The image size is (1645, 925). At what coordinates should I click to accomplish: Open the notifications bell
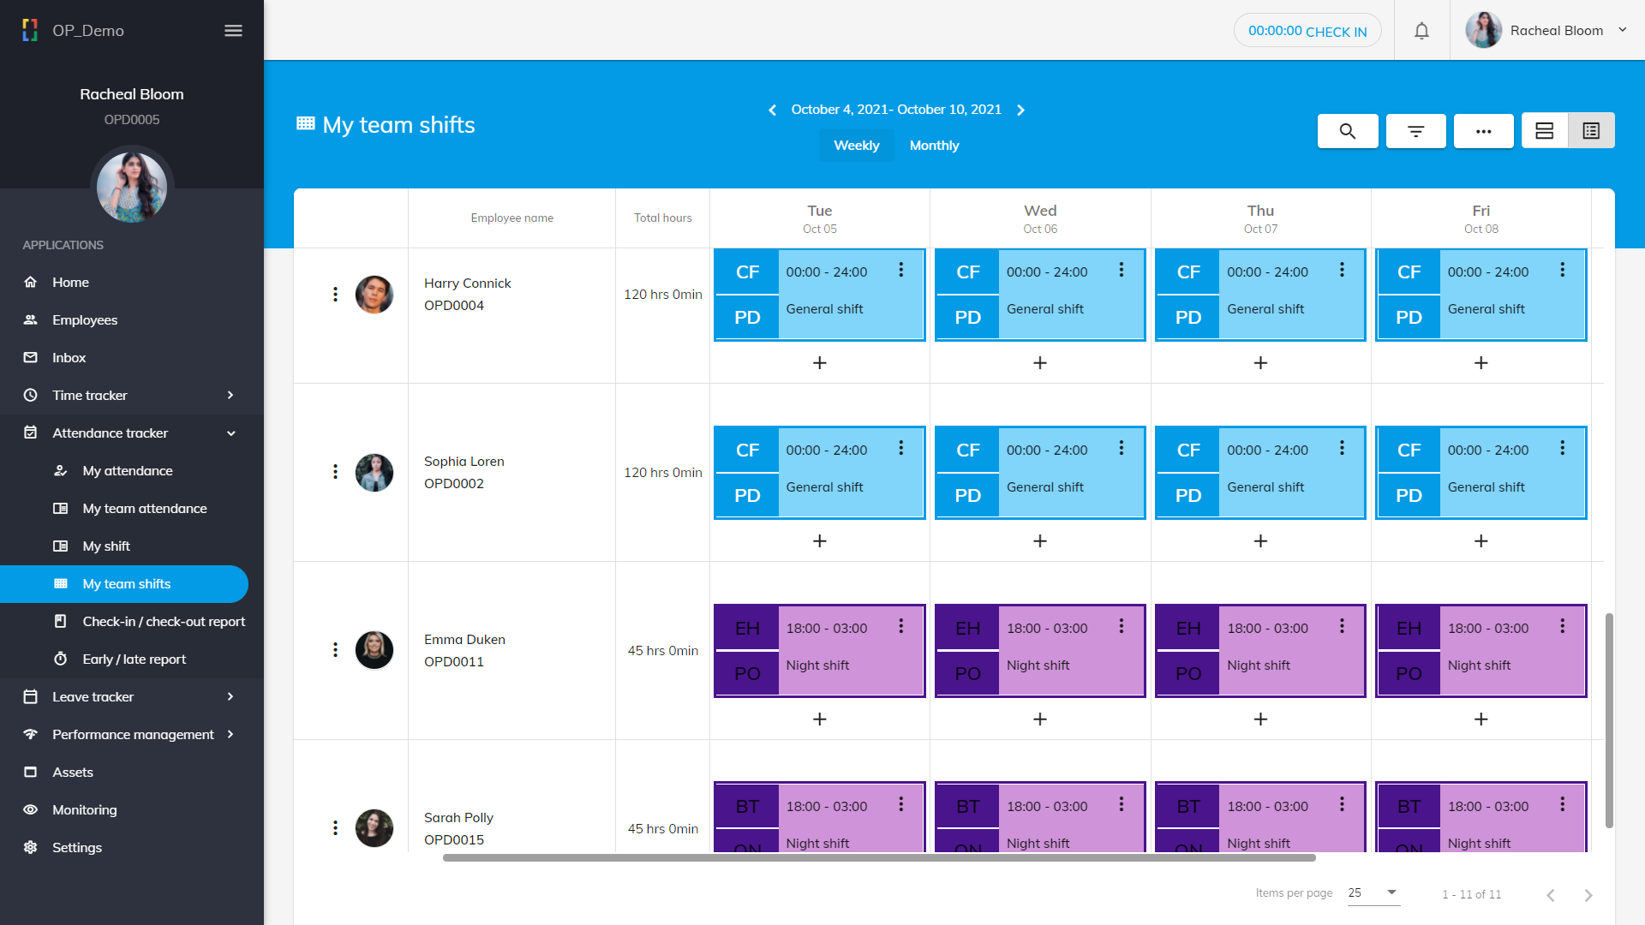[1421, 31]
